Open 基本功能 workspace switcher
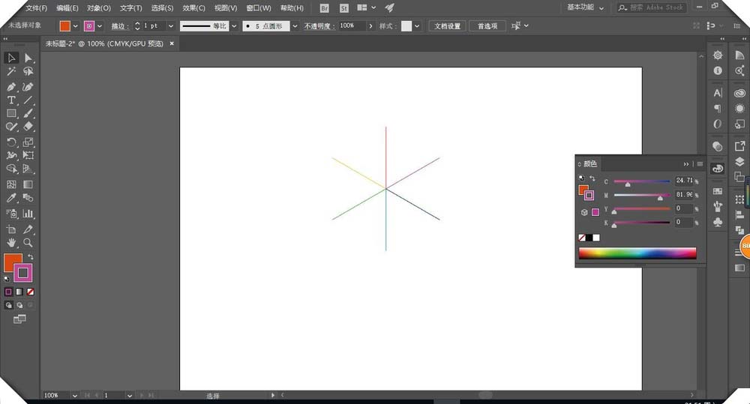 [x=585, y=7]
